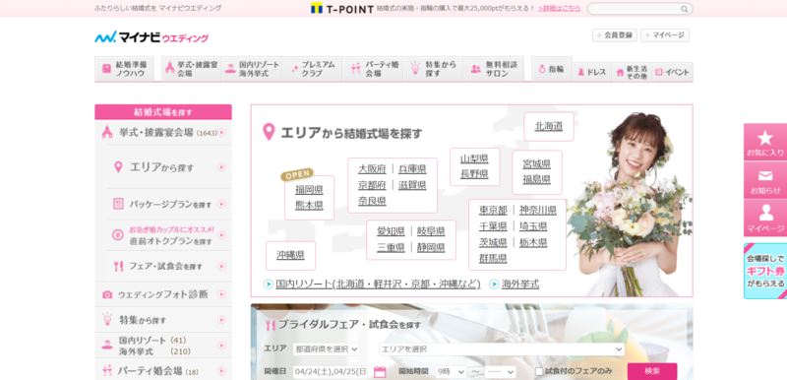
Task: Click the ギフト券 banner on right edge
Action: coord(765,271)
